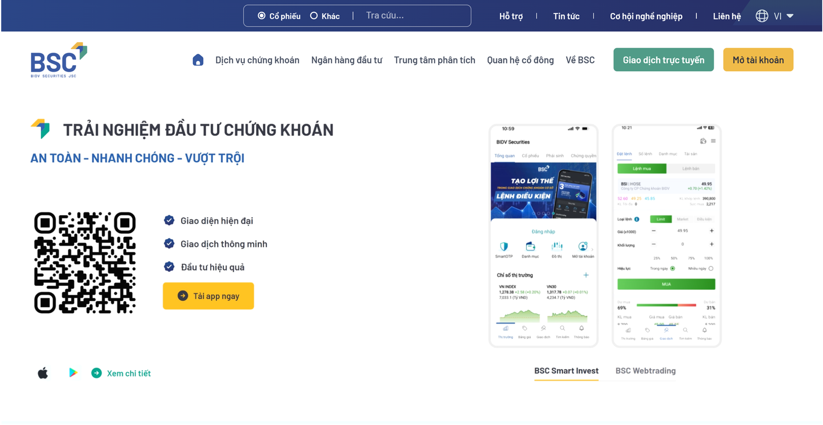This screenshot has height=425, width=823.
Task: Open the Google Play store icon
Action: click(x=73, y=373)
